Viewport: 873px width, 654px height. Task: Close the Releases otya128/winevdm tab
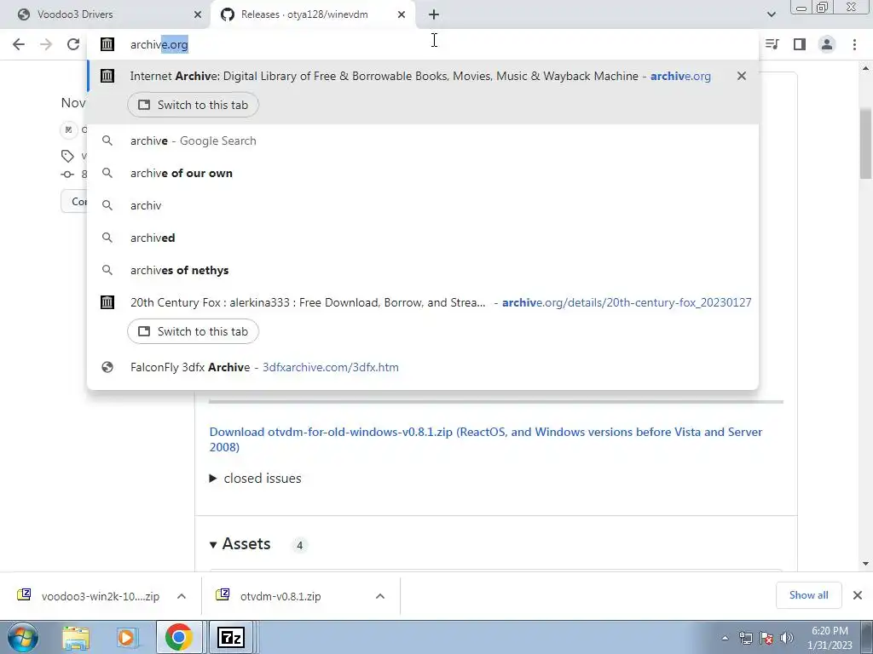(402, 15)
